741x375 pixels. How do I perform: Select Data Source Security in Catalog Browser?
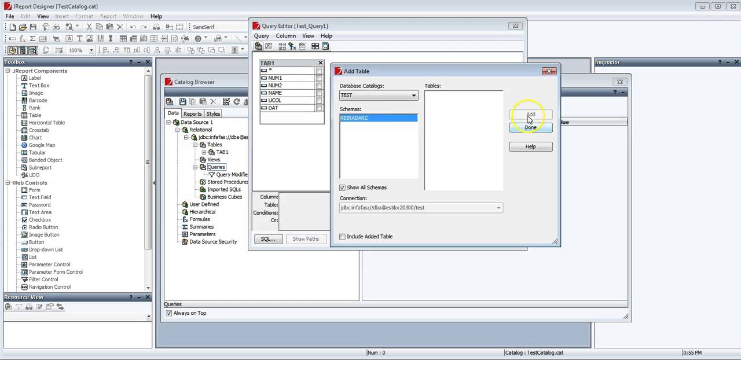(209, 242)
